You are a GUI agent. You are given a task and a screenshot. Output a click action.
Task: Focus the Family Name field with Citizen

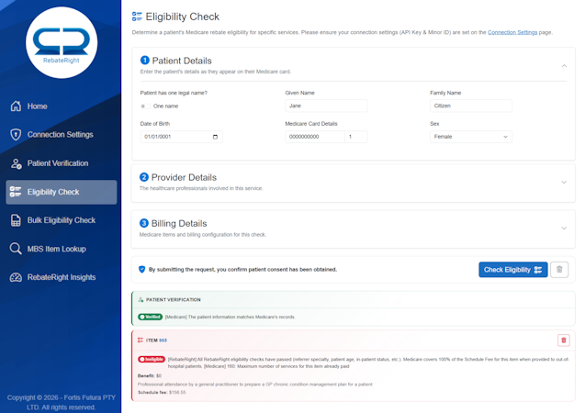[x=471, y=106]
